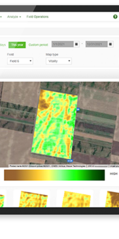Open the start date calendar picker icon
The image size is (119, 239).
pos(77,44)
